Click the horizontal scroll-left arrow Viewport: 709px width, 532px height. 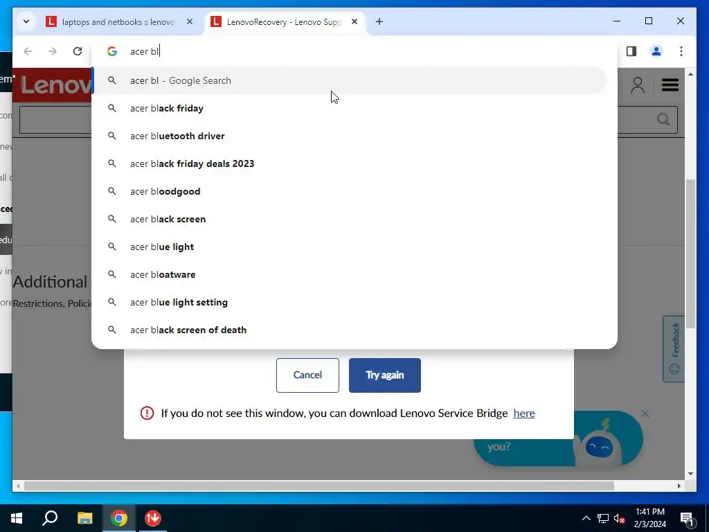point(17,486)
